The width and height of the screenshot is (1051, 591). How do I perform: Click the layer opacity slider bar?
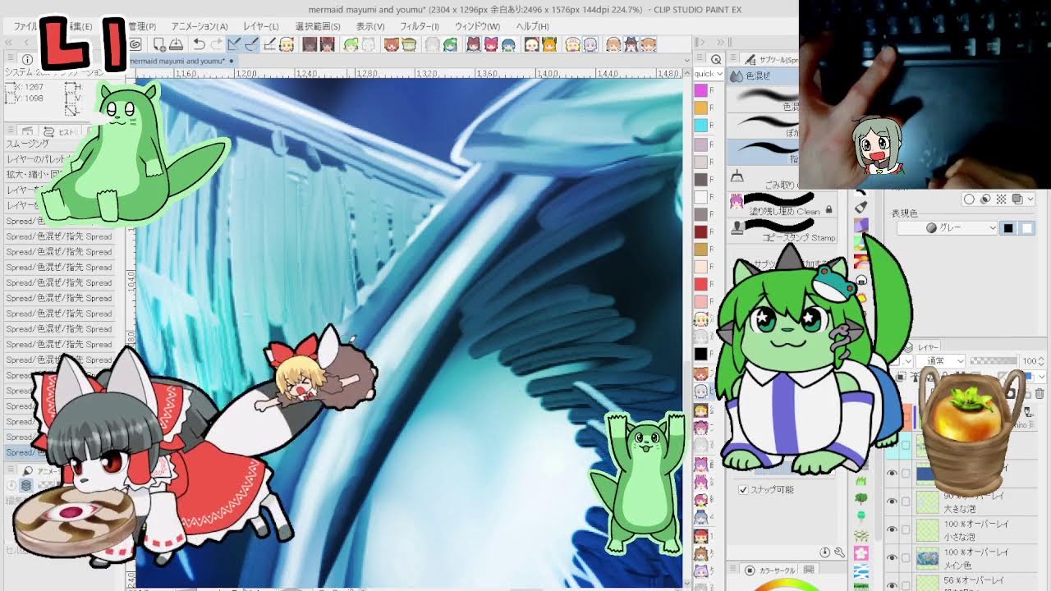tap(994, 360)
